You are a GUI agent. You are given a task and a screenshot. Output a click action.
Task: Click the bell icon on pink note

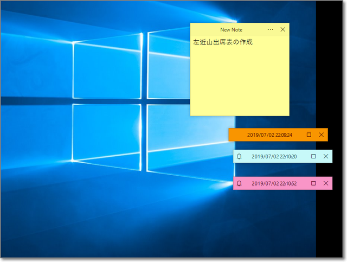239,183
